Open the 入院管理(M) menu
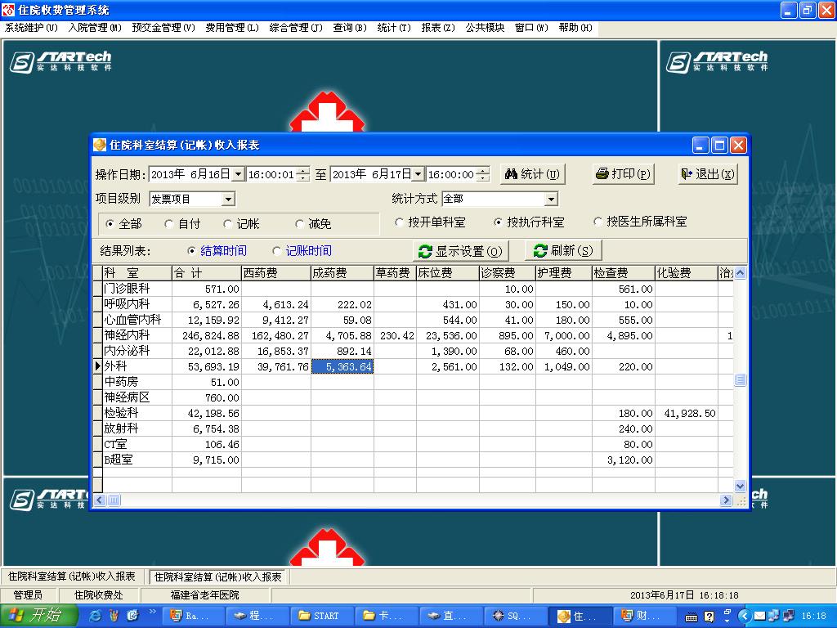This screenshot has width=837, height=628. (95, 28)
